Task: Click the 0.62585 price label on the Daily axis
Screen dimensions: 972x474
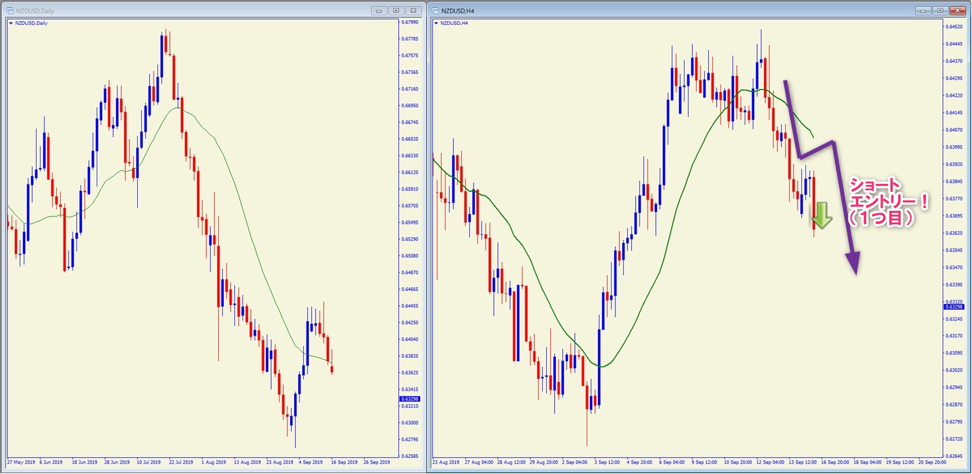Action: point(410,456)
